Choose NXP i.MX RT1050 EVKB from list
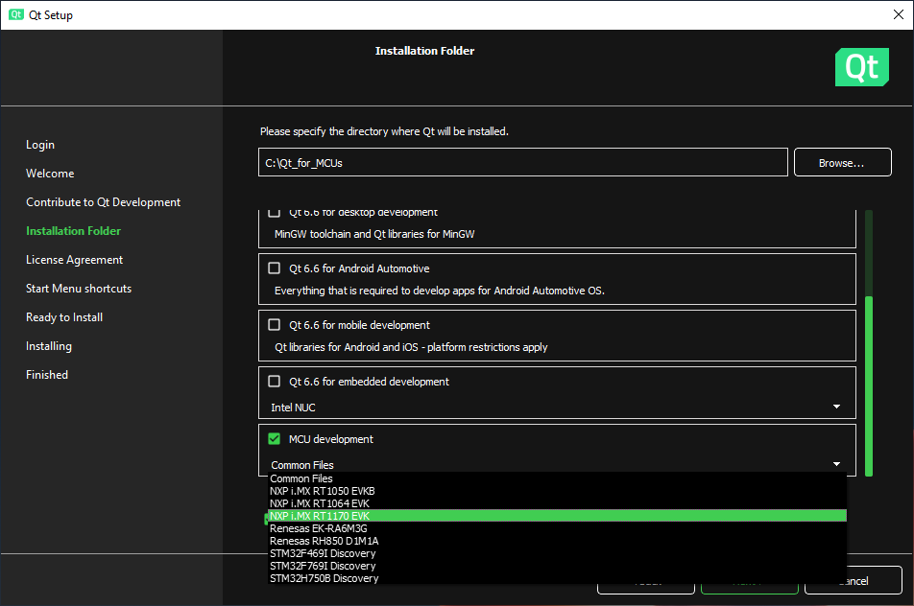Viewport: 914px width, 606px height. 322,491
